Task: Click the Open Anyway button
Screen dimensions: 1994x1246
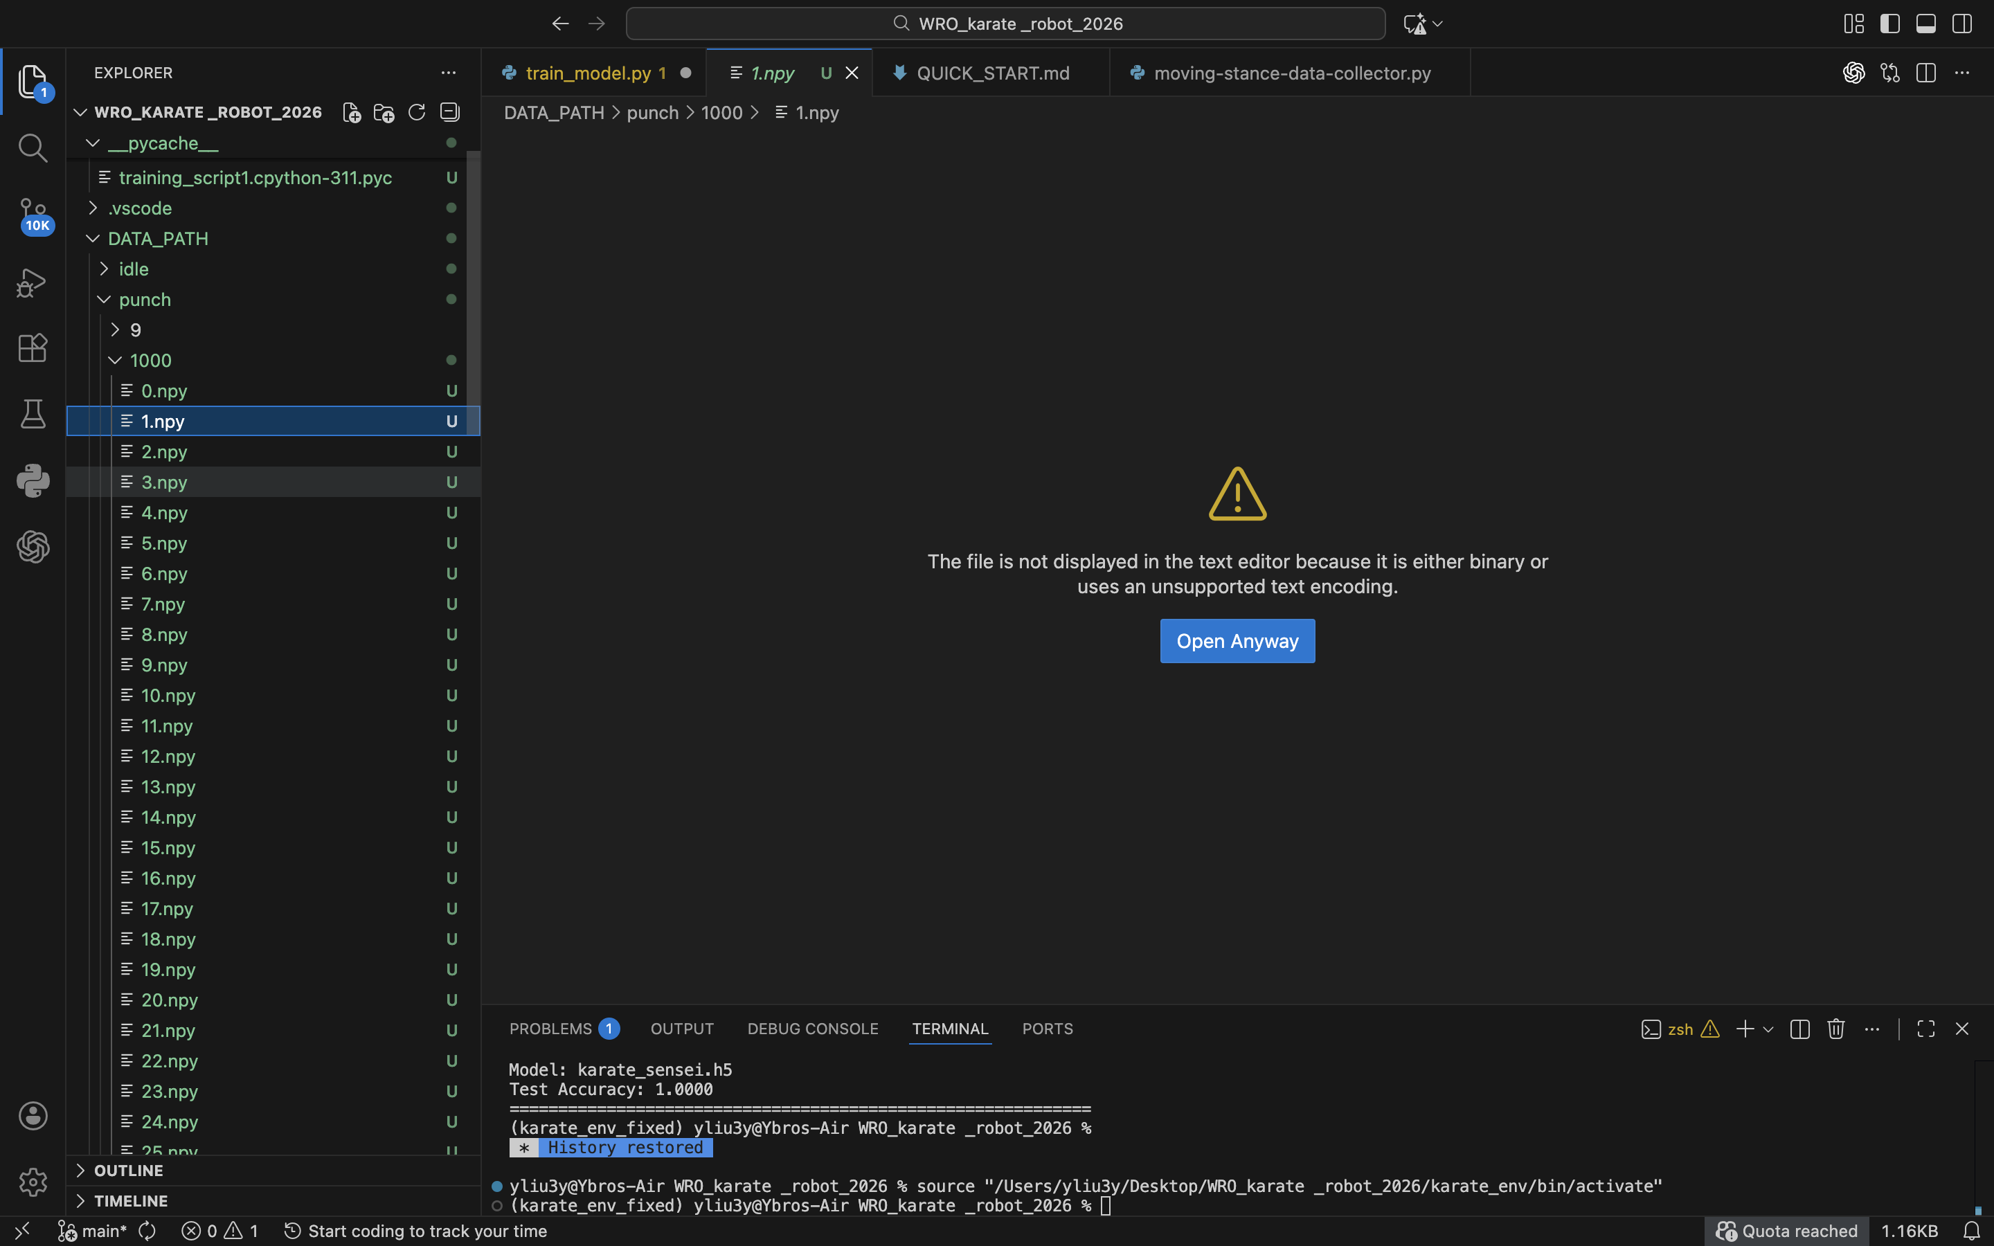Action: tap(1237, 641)
